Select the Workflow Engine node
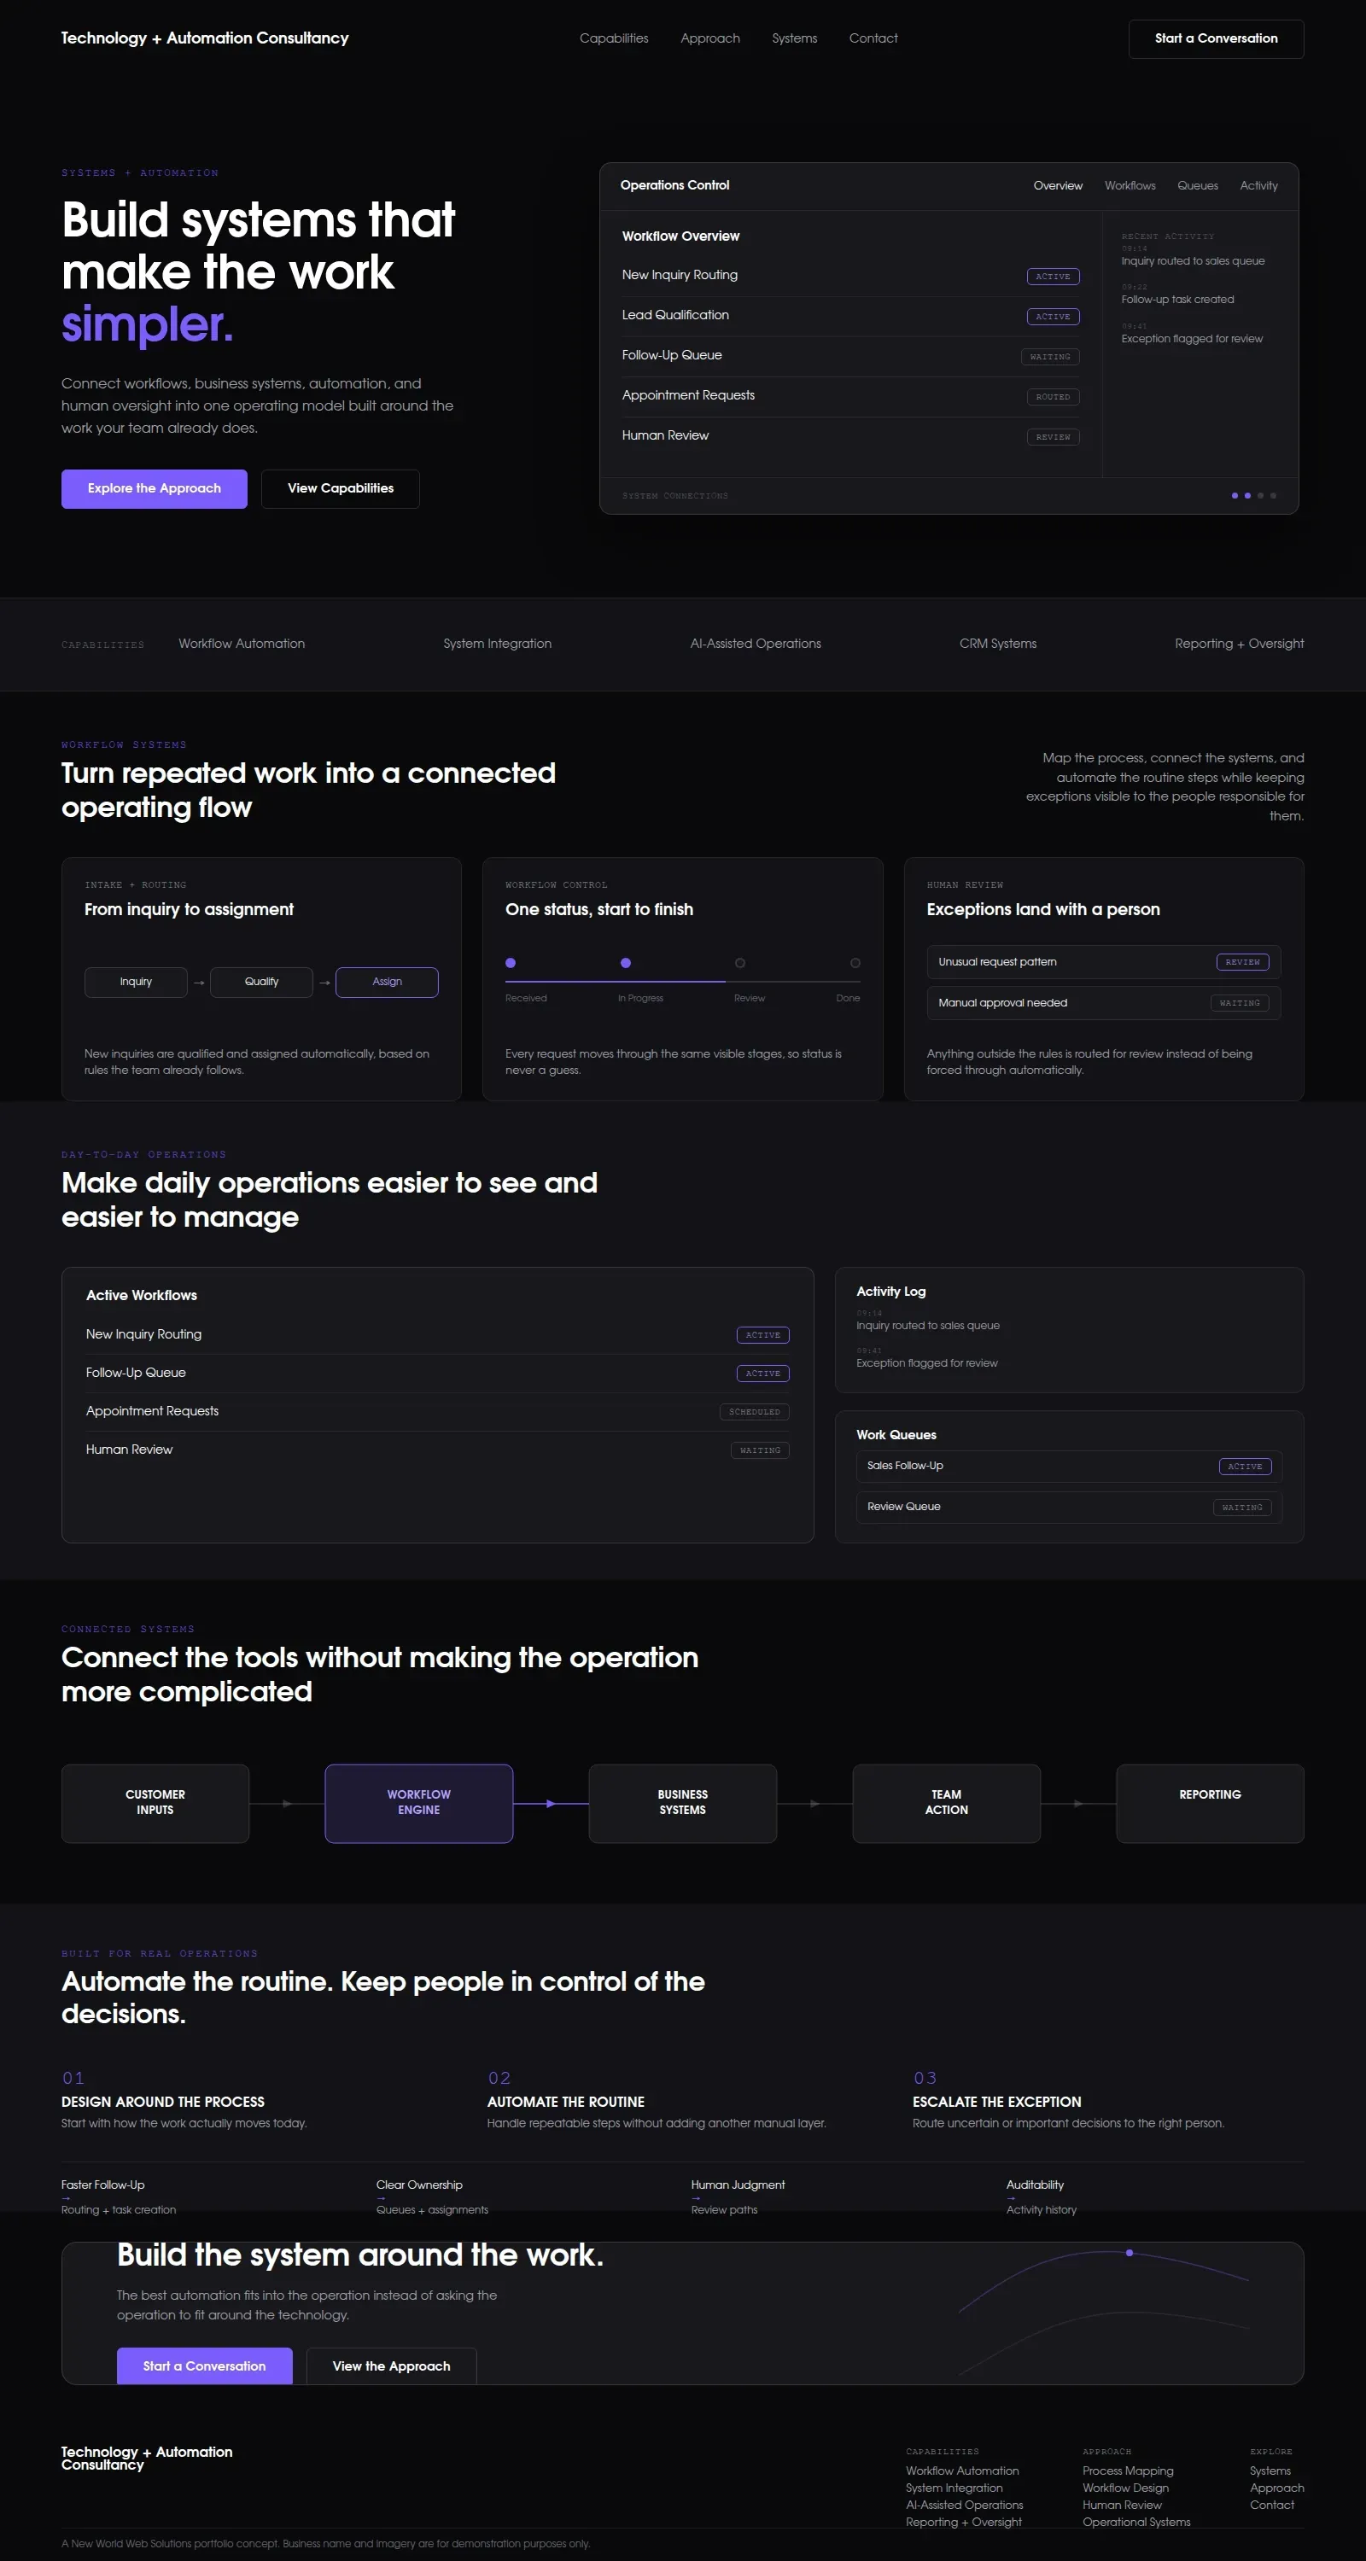 (418, 1802)
